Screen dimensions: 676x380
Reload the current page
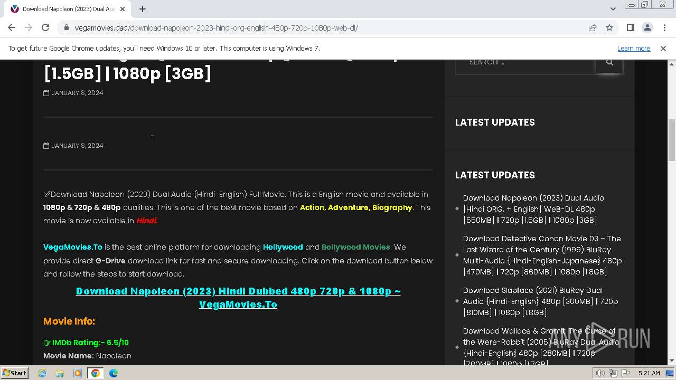pyautogui.click(x=45, y=27)
